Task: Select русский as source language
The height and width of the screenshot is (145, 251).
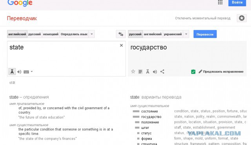Action: pos(35,34)
